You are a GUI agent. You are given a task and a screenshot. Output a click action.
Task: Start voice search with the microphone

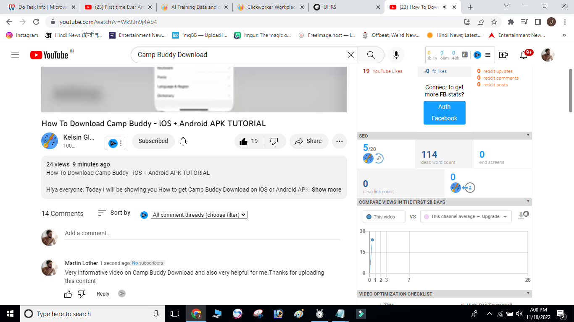(396, 55)
